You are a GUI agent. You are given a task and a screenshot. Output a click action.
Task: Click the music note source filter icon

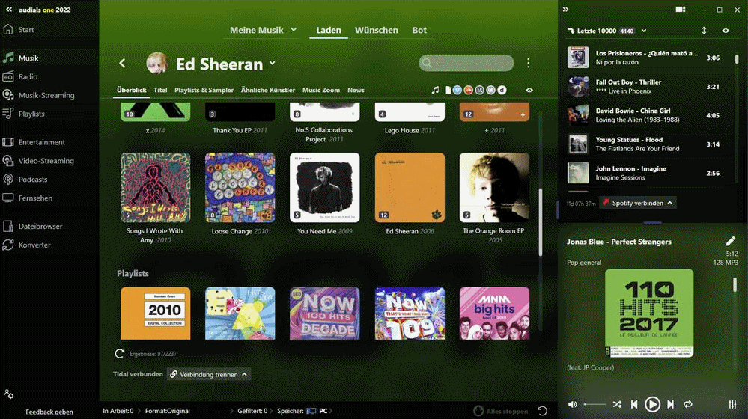(435, 90)
